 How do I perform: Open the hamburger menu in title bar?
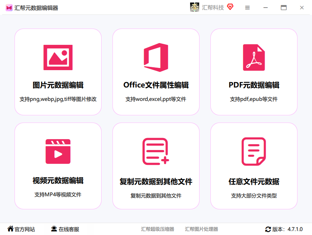pyautogui.click(x=247, y=8)
